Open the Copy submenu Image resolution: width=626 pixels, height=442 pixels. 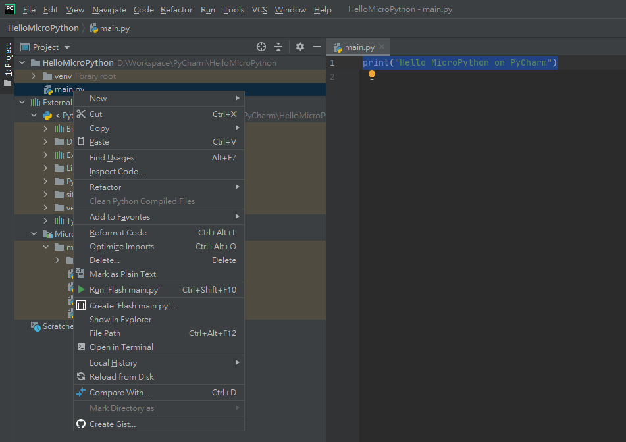159,128
